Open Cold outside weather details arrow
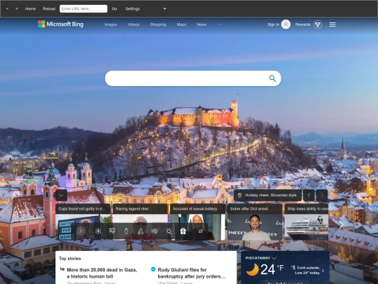Image resolution: width=378 pixels, height=284 pixels. tap(323, 271)
